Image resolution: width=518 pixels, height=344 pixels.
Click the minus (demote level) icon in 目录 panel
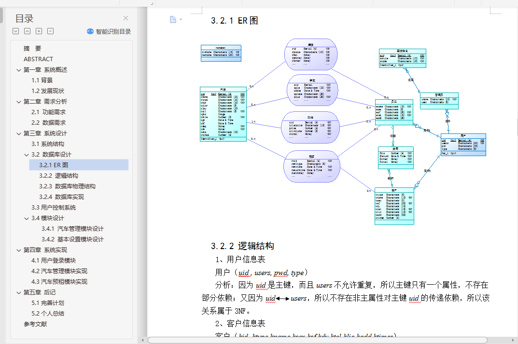tap(51, 31)
